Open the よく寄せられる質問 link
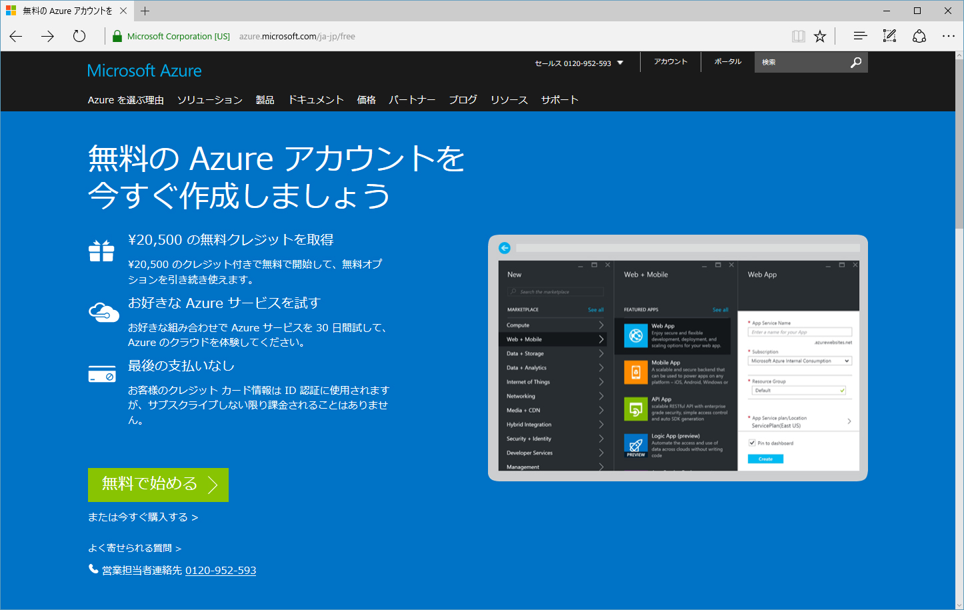Screen dimensions: 964x610 pyautogui.click(x=135, y=548)
